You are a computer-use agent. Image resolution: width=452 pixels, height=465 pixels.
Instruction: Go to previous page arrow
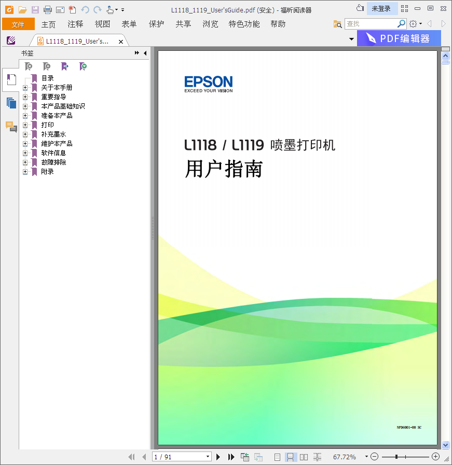(x=144, y=457)
